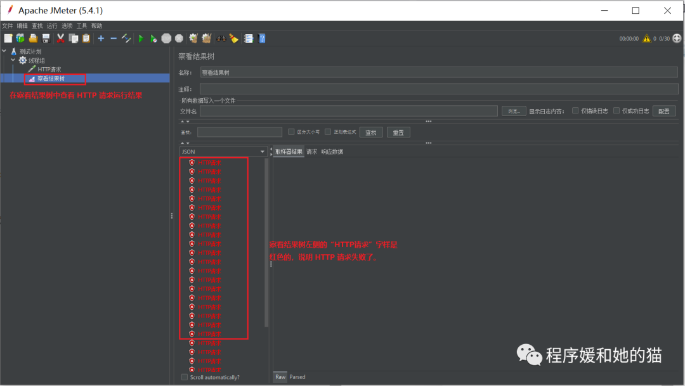The height and width of the screenshot is (386, 685).
Task: Clear results with the single-broom gear icon
Action: [x=193, y=39]
